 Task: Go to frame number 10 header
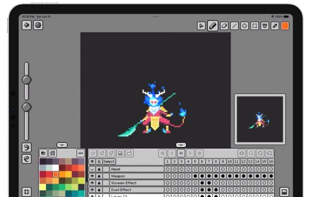230,161
